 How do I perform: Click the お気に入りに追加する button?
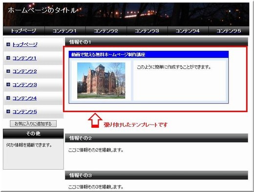click(33, 124)
